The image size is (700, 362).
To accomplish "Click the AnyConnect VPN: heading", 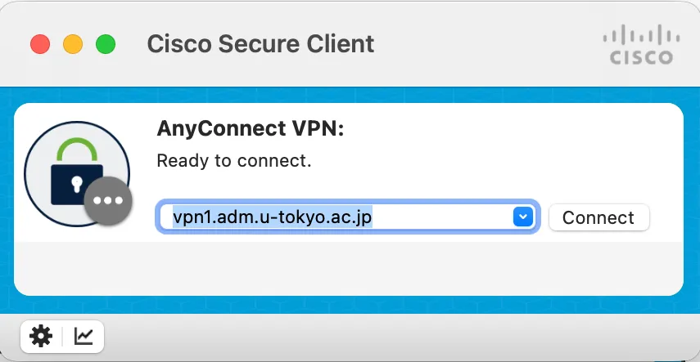I will [250, 129].
